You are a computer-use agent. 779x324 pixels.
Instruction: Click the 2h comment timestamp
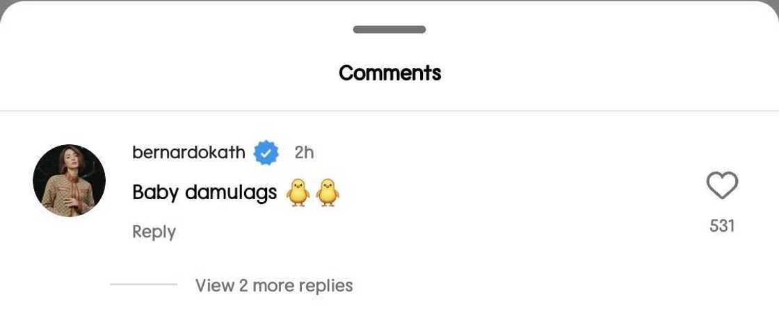304,153
